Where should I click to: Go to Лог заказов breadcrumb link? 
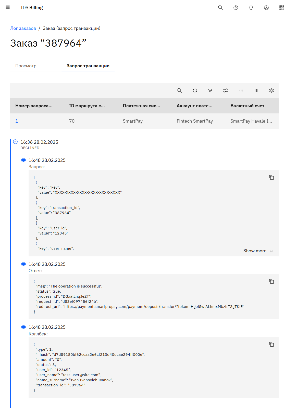pyautogui.click(x=23, y=28)
